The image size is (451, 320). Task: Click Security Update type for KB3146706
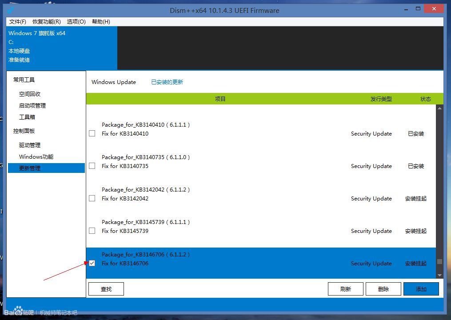371,263
